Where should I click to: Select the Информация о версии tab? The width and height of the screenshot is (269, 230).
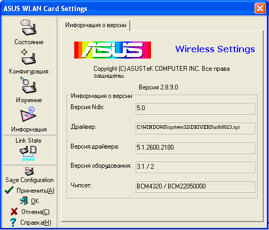[96, 25]
